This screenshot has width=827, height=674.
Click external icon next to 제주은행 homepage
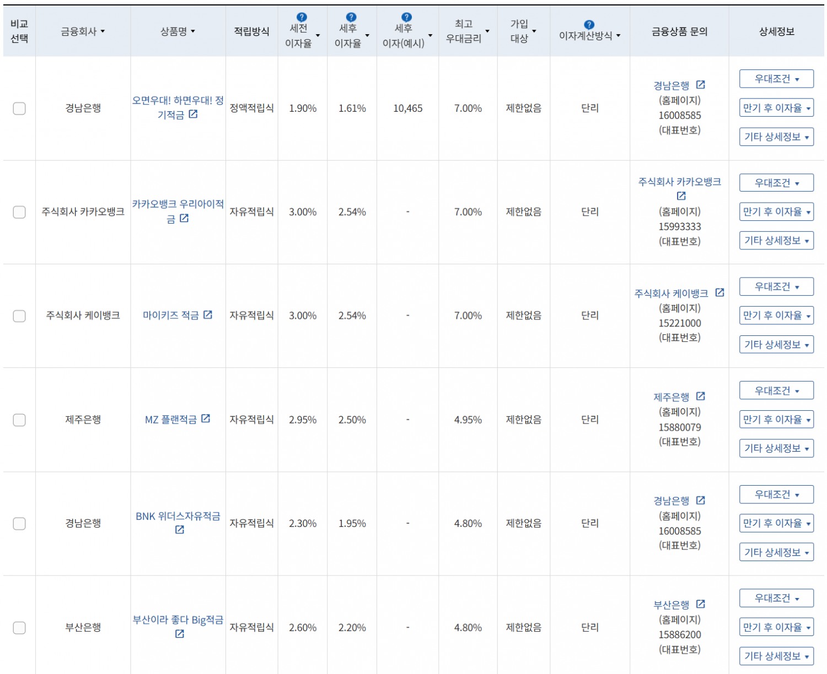[701, 396]
